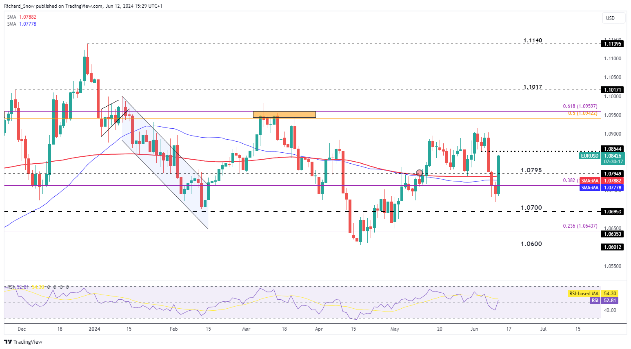The width and height of the screenshot is (631, 349).
Task: Select the 1.0700 support level text
Action: click(531, 208)
